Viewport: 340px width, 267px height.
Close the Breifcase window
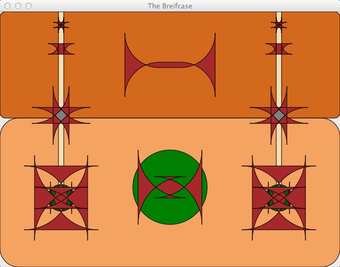point(7,6)
